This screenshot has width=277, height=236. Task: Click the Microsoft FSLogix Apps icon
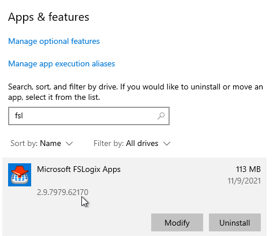coord(20,175)
